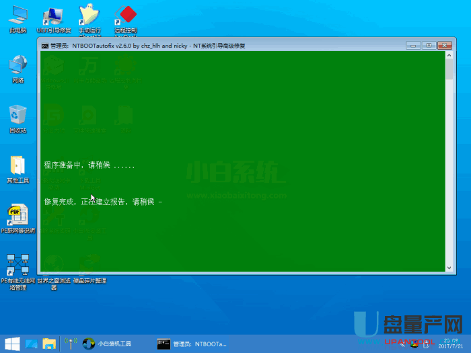Select the NTBOOTautofix taskbar button
Viewport: 471px width, 353px height.
click(x=192, y=344)
